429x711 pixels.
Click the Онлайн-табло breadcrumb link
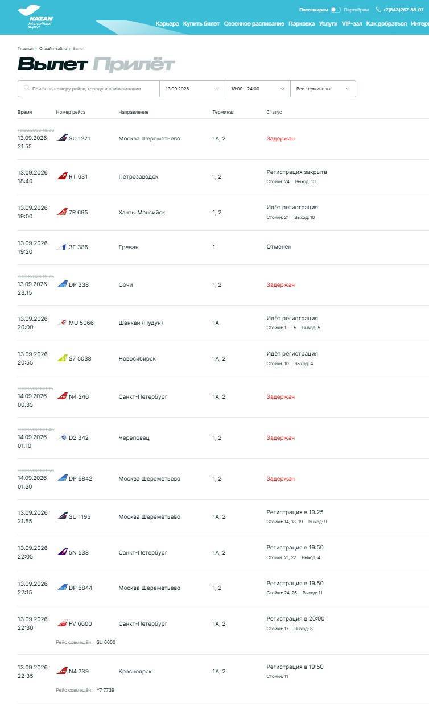coord(53,49)
